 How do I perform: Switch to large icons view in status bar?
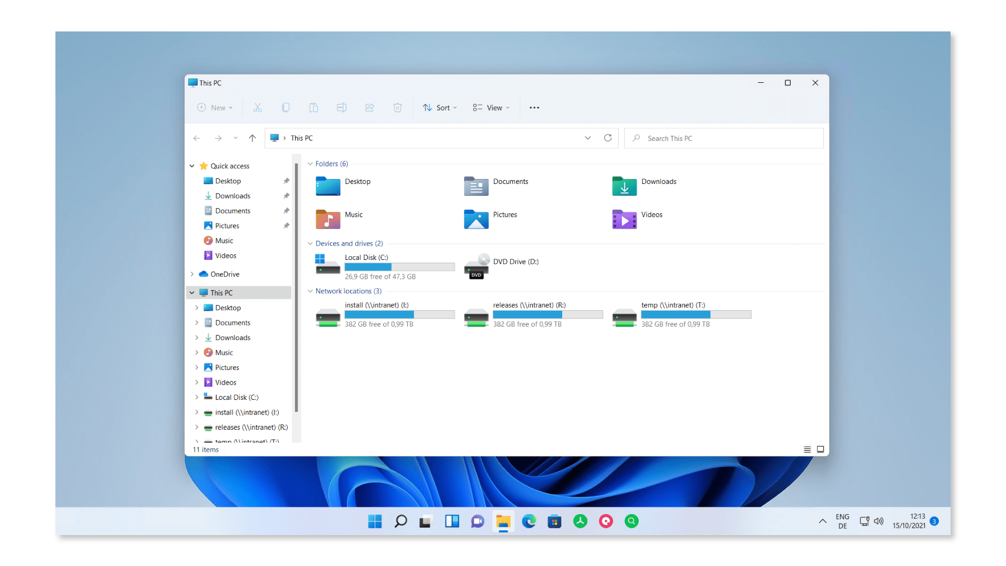point(821,449)
